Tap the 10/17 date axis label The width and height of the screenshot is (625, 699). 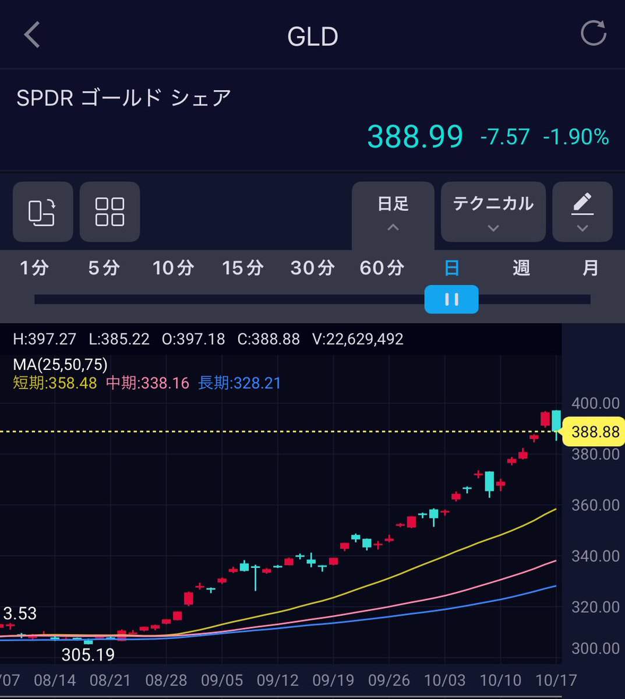(x=556, y=680)
